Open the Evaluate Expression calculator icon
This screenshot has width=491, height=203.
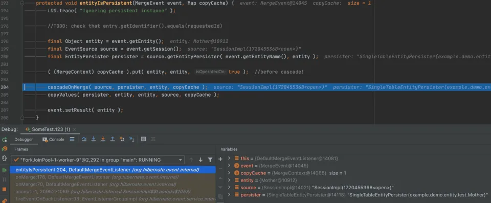click(x=143, y=139)
